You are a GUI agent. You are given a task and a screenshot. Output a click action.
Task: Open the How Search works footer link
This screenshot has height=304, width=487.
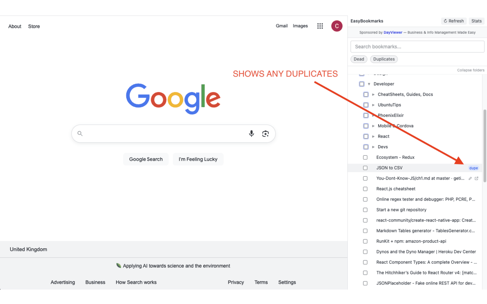136,282
